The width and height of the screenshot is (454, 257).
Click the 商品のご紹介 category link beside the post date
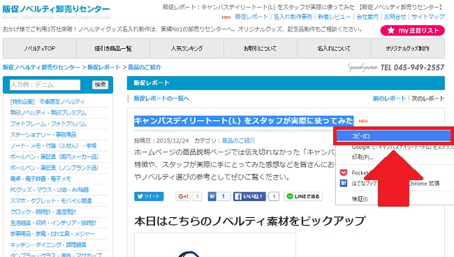coord(238,140)
